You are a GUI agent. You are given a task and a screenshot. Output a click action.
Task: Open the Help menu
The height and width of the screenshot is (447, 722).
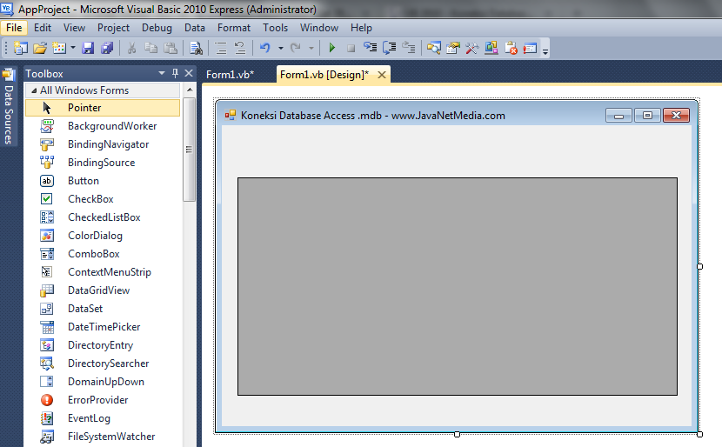[361, 28]
